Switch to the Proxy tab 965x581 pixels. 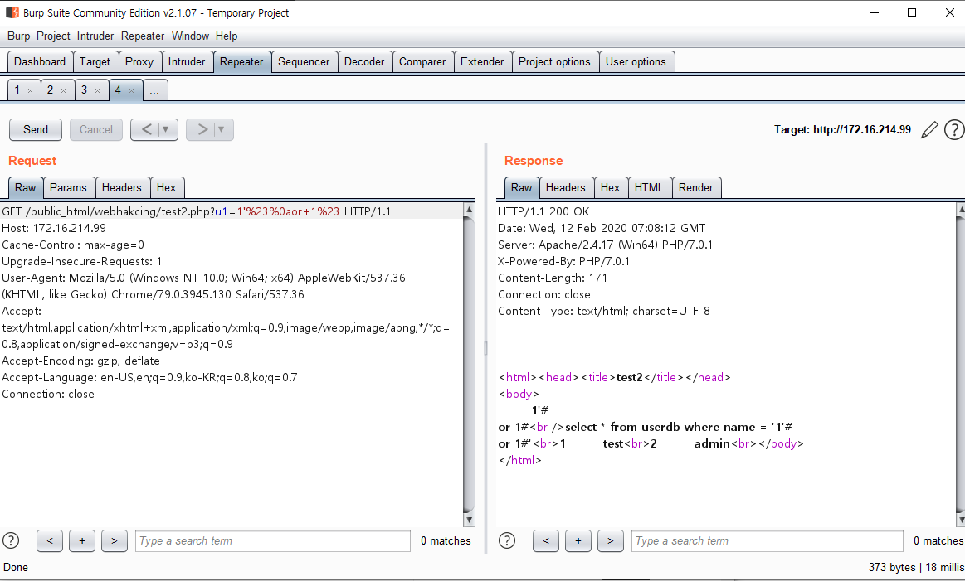(139, 61)
